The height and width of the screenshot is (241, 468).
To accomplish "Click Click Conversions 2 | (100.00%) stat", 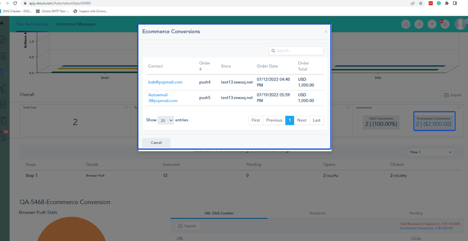I will tap(381, 122).
